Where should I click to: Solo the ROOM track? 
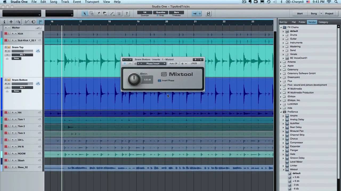pos(9,154)
